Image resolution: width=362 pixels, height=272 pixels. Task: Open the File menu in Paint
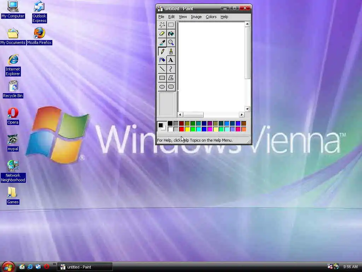[x=161, y=17]
